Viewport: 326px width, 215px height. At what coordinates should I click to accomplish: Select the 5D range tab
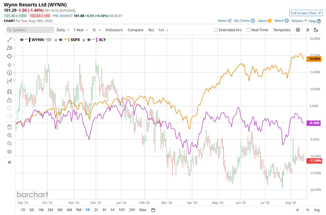pos(32,210)
